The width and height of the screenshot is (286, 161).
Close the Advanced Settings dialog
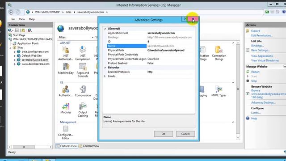(193, 19)
